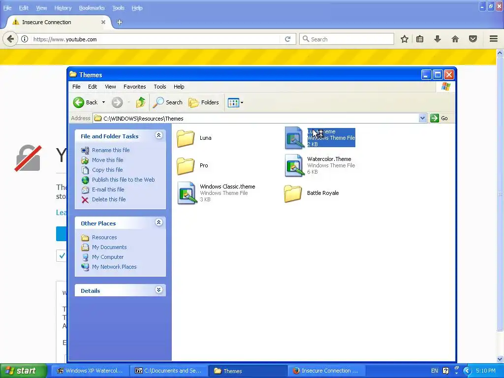The width and height of the screenshot is (504, 378).
Task: Open Firefox History menu
Action: coord(63,8)
